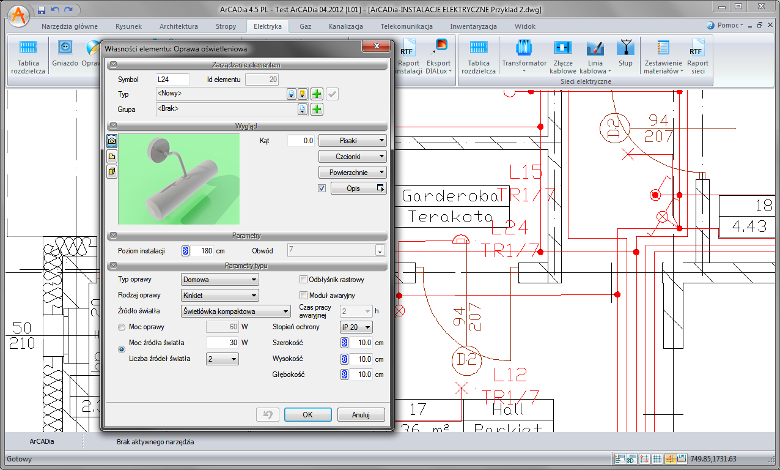Collapse the Wygląd section
Viewport: 780px width, 470px height.
pos(112,126)
